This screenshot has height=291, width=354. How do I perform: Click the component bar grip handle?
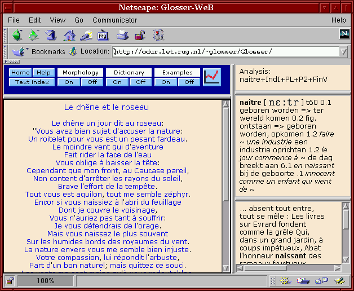(273, 281)
